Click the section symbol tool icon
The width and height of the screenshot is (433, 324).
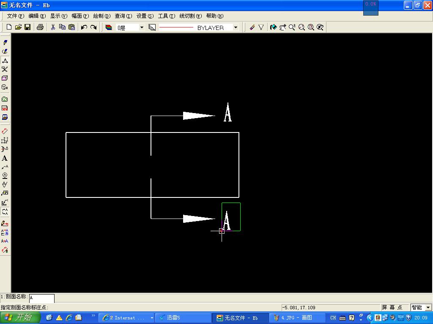(x=5, y=211)
